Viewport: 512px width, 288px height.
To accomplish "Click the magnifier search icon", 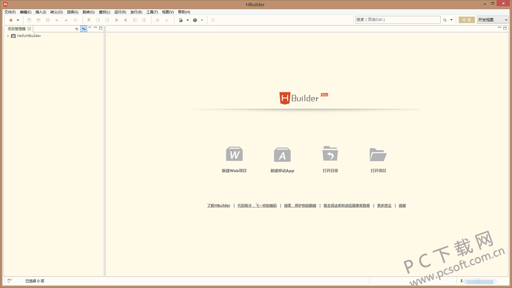I will pyautogui.click(x=445, y=20).
